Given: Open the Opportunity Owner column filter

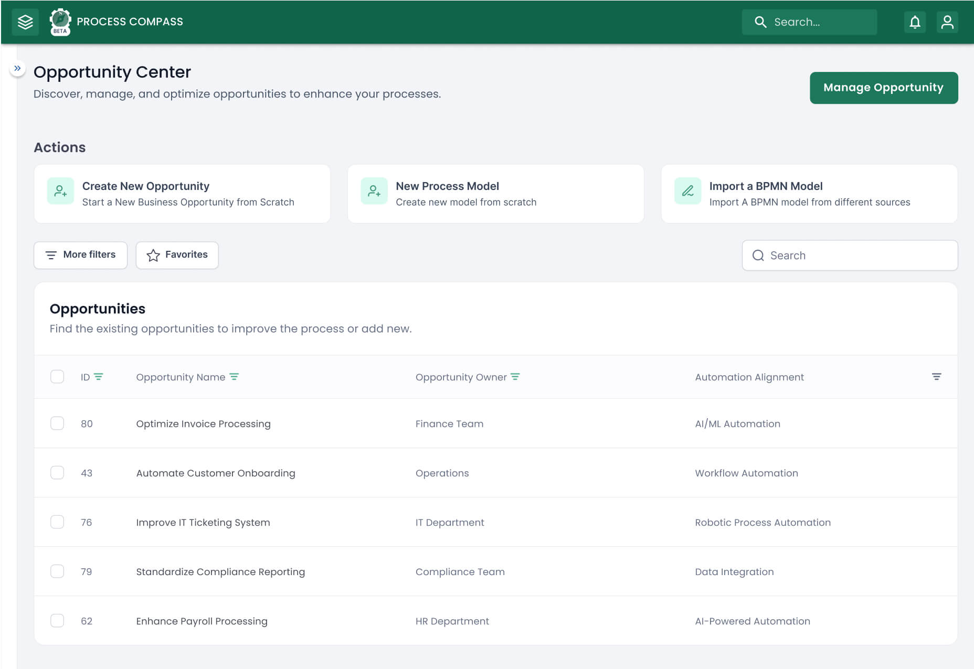Looking at the screenshot, I should [515, 377].
